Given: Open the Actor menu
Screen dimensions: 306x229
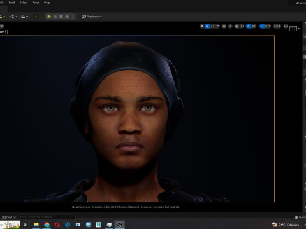Looking at the screenshot, I should [x=36, y=3].
